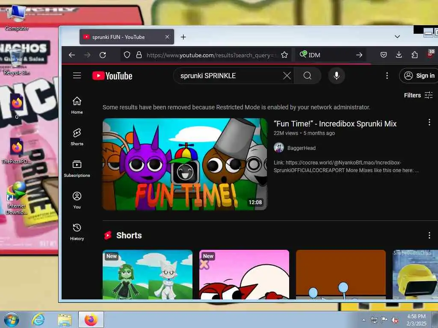Click the magnifier search button
This screenshot has height=328, width=438.
[x=307, y=76]
